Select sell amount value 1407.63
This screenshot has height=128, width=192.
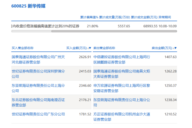tap(171, 57)
